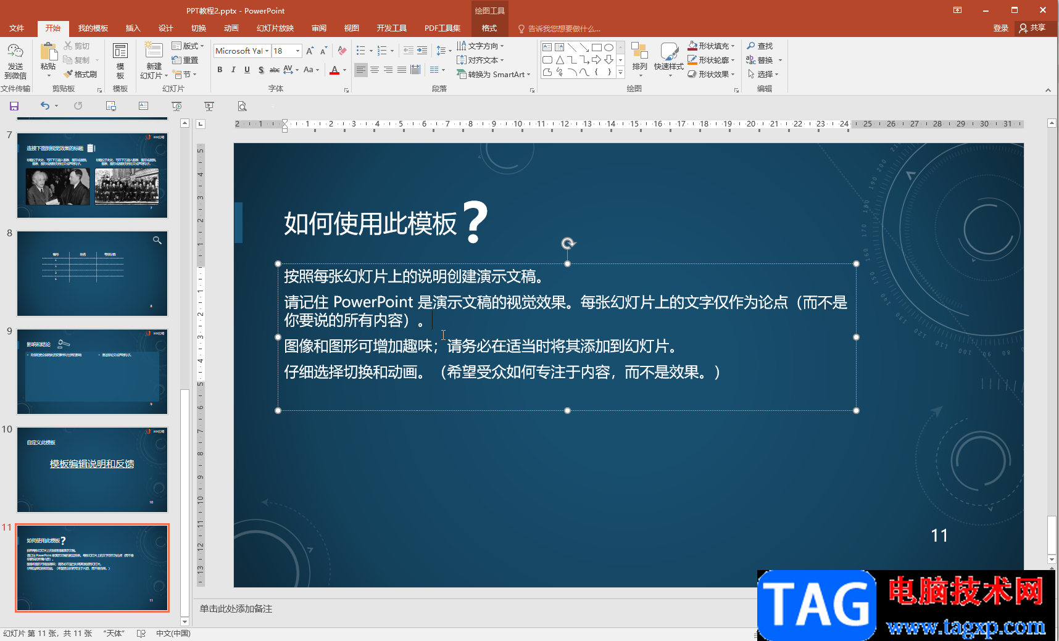Click 单击此处添加备注 notes area
Viewport: 1059px width, 641px height.
[236, 608]
